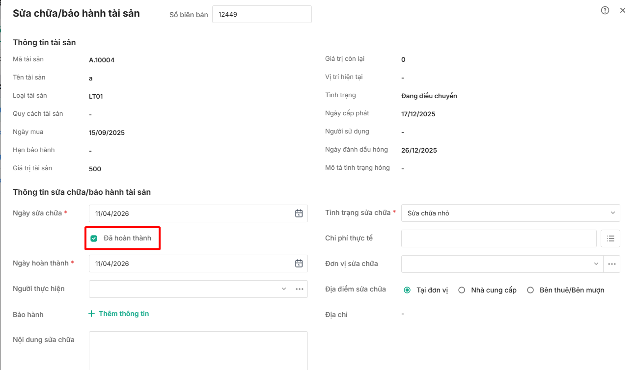Close the repair/warranty dialog

click(623, 10)
